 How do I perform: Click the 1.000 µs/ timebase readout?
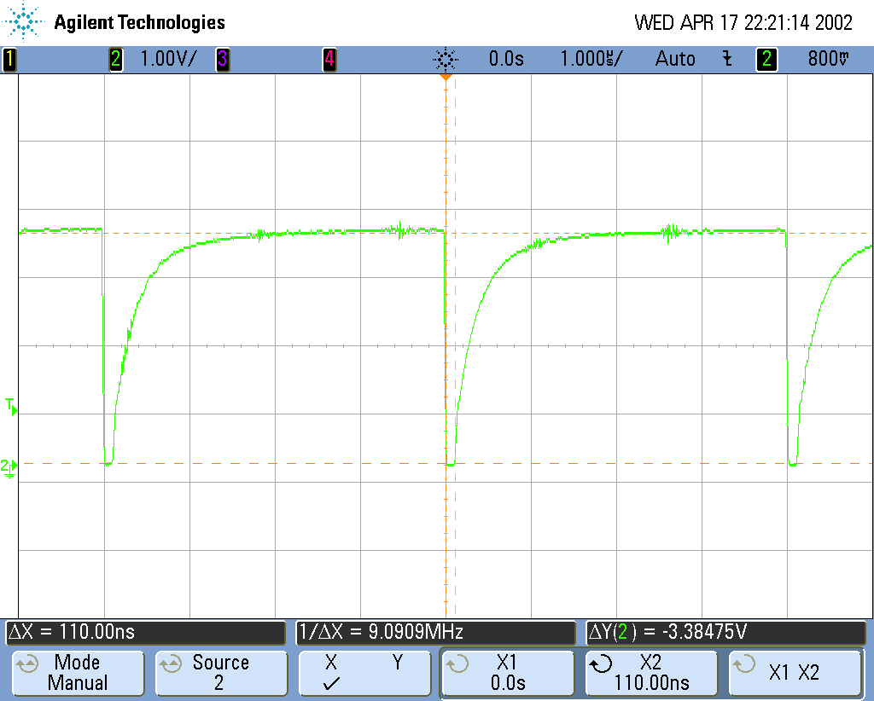(591, 59)
